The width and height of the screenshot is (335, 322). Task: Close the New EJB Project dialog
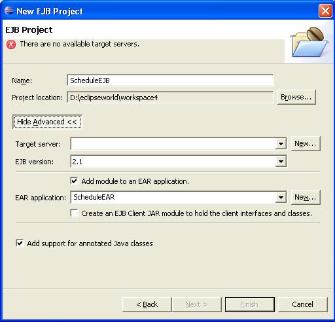pos(325,10)
